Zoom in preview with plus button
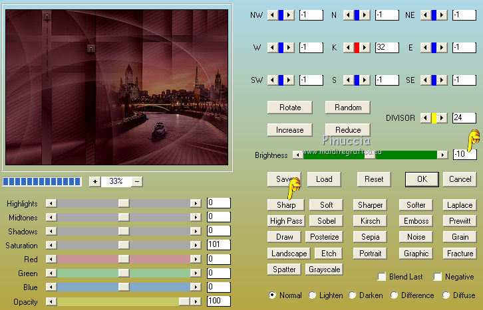Screen dimensions: 483x310 (95, 182)
